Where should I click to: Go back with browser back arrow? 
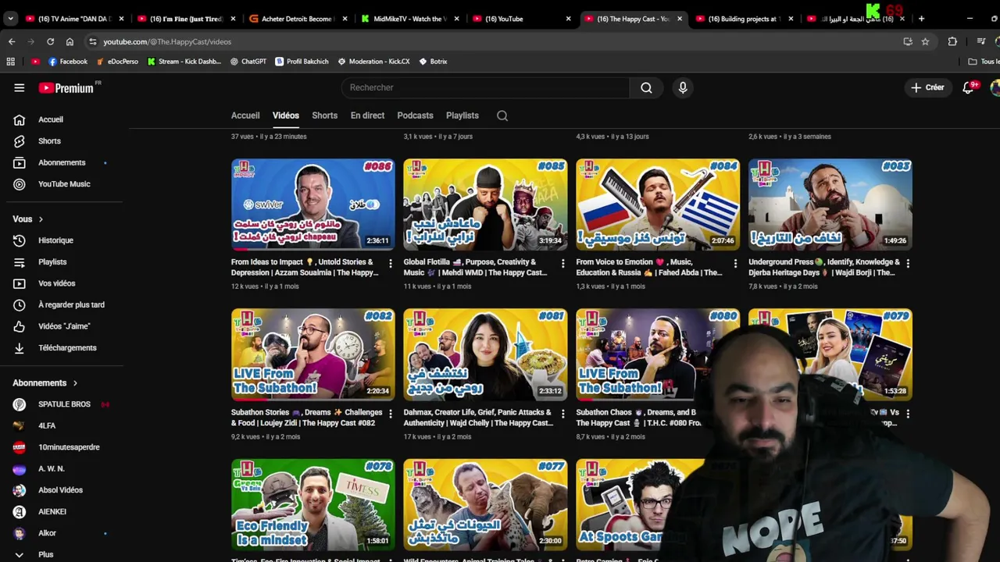click(12, 41)
